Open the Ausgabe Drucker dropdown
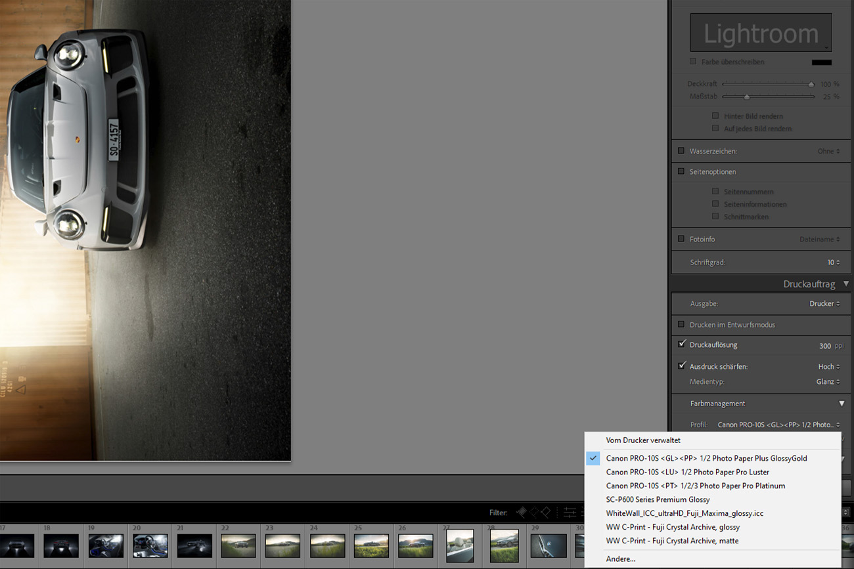This screenshot has width=854, height=569. pyautogui.click(x=822, y=303)
